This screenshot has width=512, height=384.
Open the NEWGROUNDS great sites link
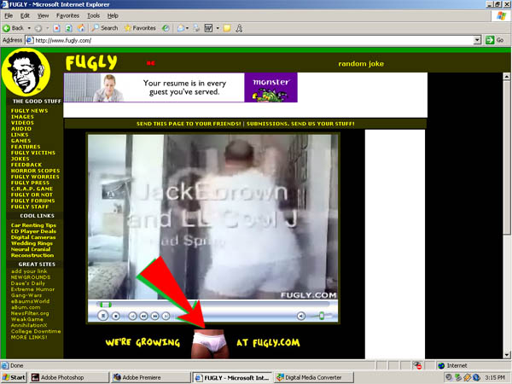pos(31,277)
